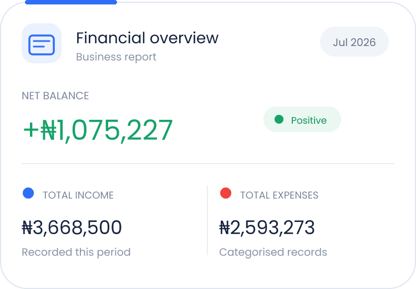Click the ₦2,593,273 expenses value

pyautogui.click(x=267, y=227)
